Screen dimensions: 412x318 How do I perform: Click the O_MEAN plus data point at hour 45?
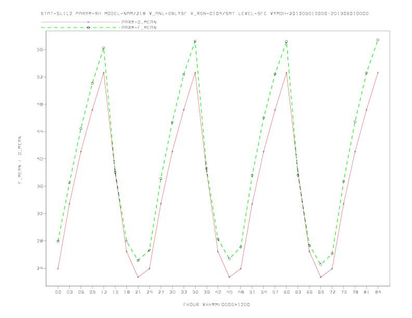(x=229, y=277)
